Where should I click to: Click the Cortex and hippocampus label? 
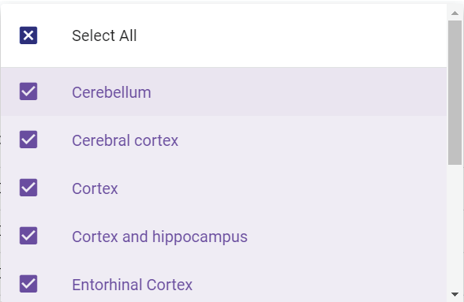point(159,237)
